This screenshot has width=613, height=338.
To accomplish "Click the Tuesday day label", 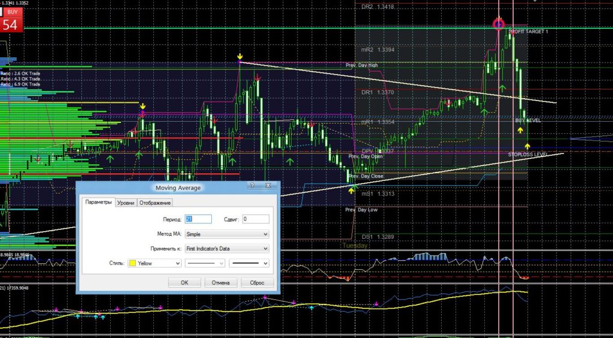I will tap(355, 245).
